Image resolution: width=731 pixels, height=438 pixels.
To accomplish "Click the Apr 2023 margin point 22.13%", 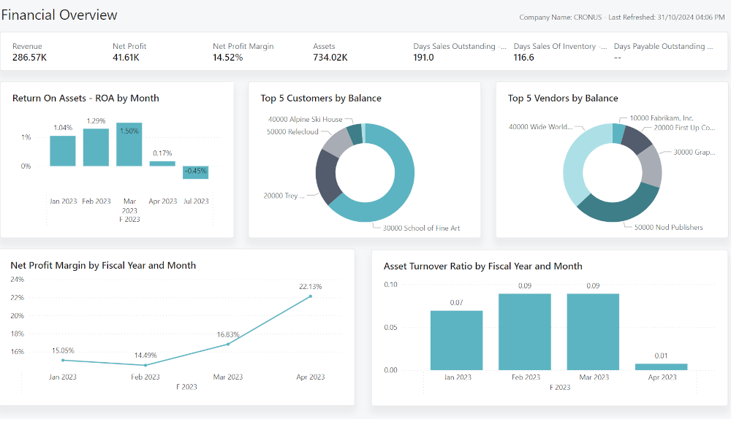I will click(311, 296).
